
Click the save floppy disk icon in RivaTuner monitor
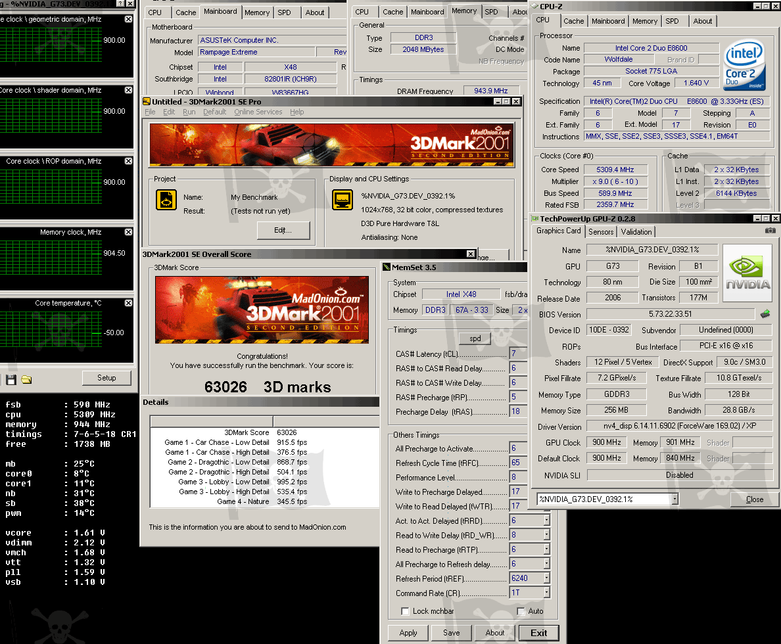(11, 380)
